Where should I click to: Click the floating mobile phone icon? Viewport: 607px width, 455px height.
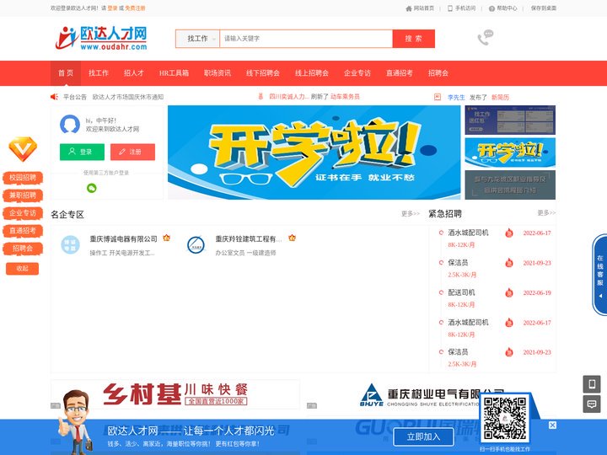[592, 384]
